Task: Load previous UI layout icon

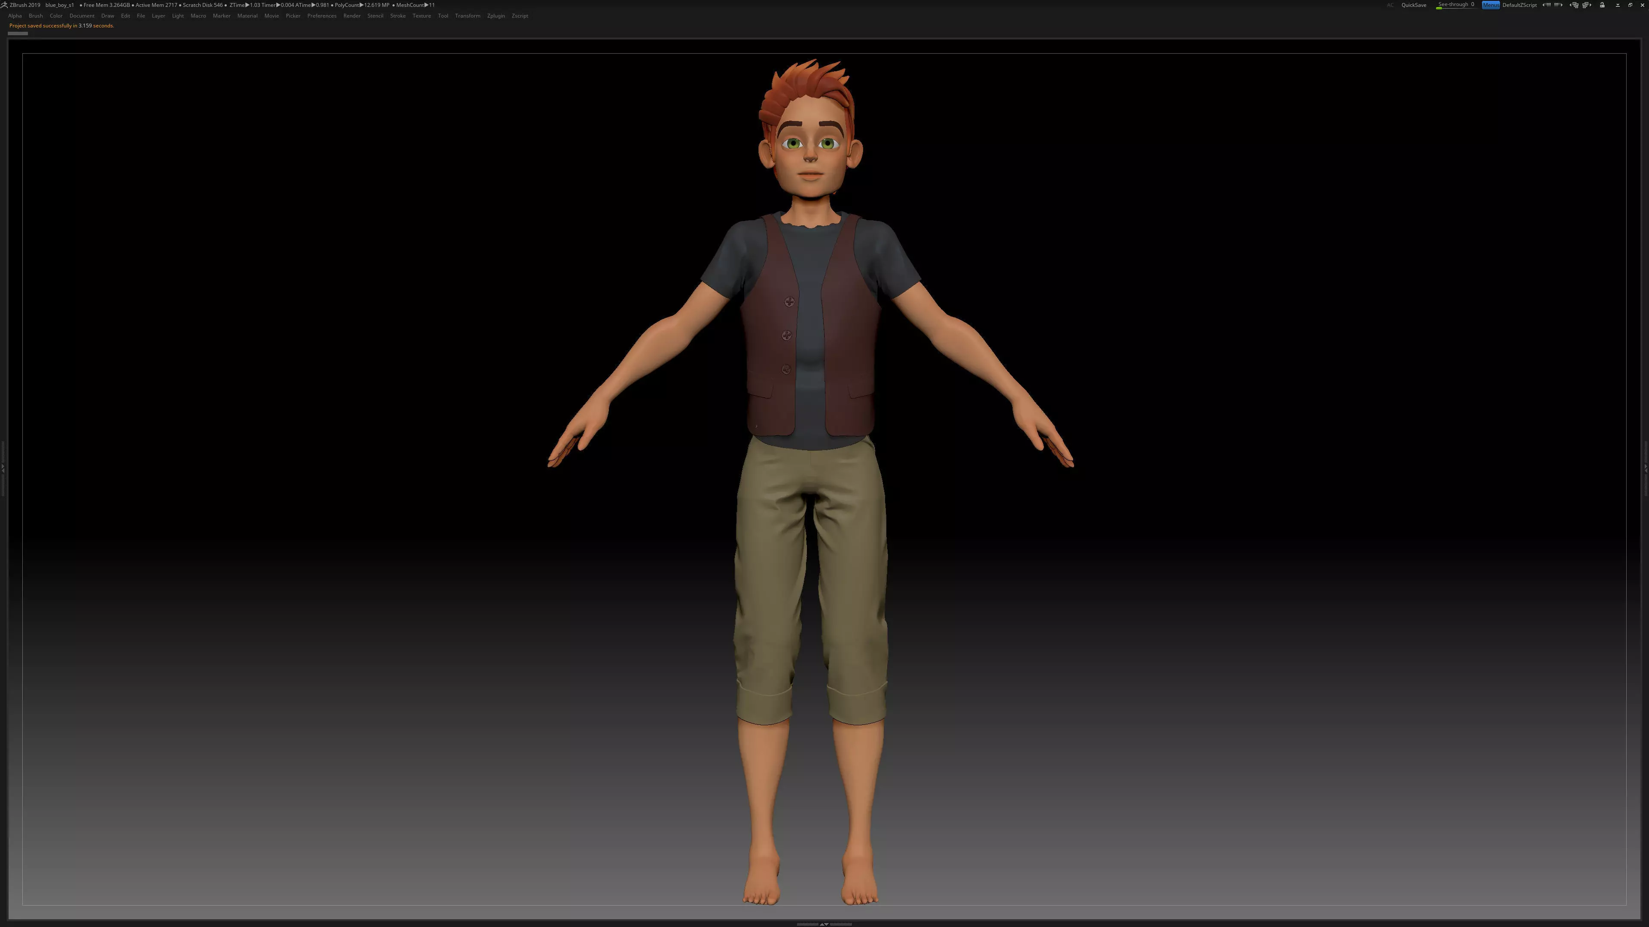Action: [1574, 5]
